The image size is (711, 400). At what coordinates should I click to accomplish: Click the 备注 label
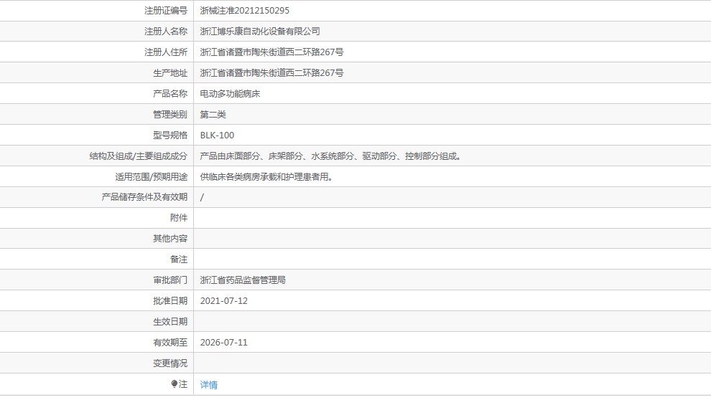pyautogui.click(x=179, y=259)
